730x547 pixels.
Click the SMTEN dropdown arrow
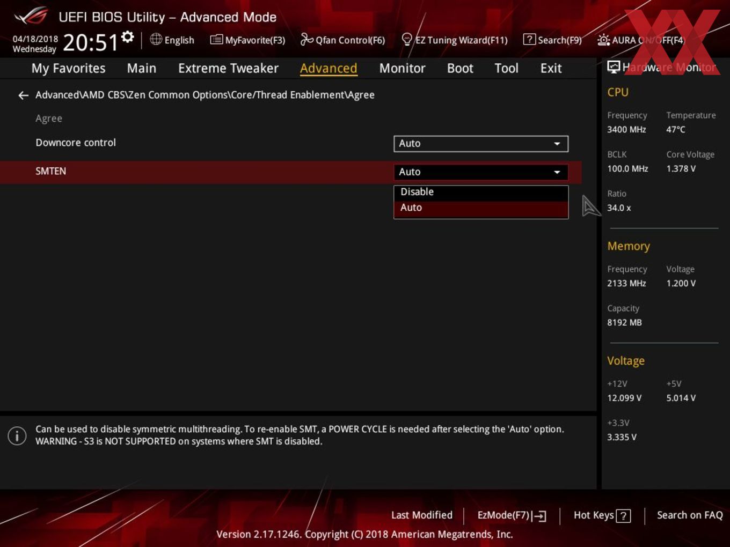(x=557, y=172)
